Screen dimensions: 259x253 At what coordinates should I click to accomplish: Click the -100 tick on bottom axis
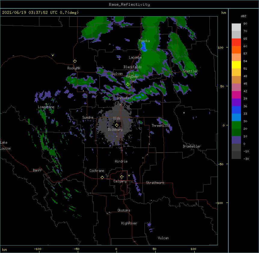coord(38,249)
